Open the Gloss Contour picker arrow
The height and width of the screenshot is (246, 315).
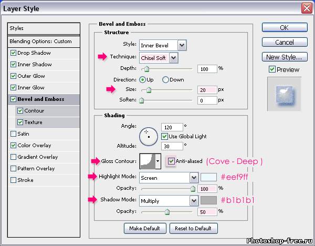coord(158,161)
